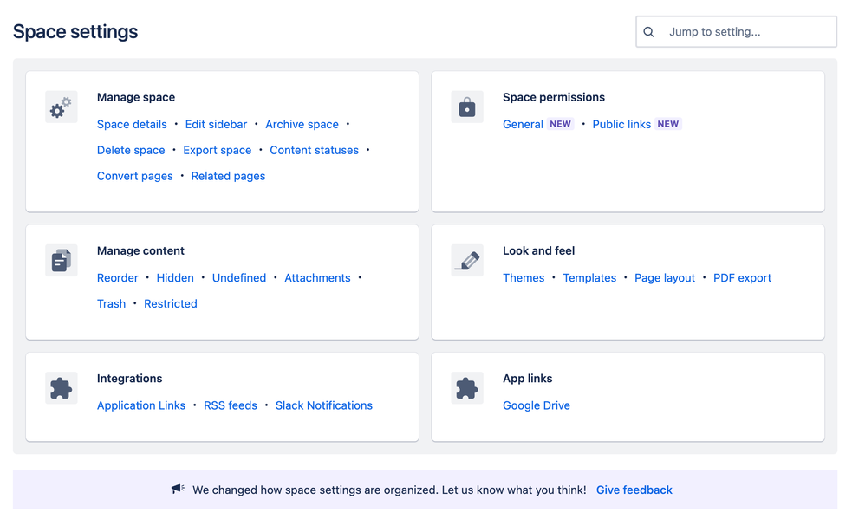Open Public links permissions

(x=621, y=124)
